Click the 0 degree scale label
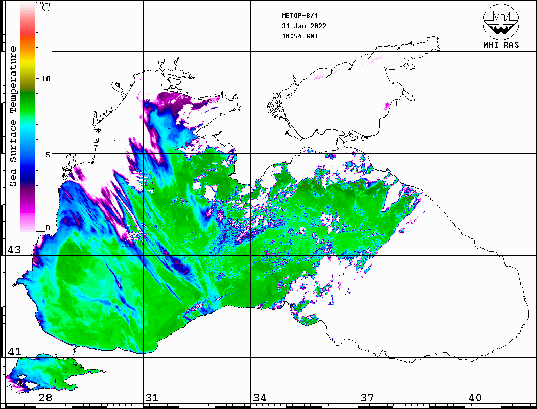The image size is (537, 409). [x=48, y=228]
